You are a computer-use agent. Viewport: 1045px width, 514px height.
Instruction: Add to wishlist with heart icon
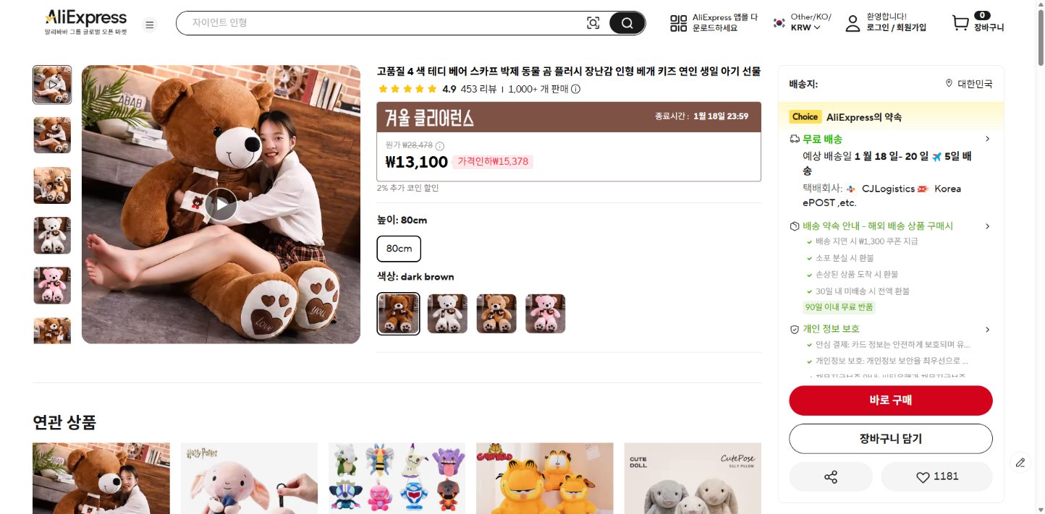(x=936, y=477)
